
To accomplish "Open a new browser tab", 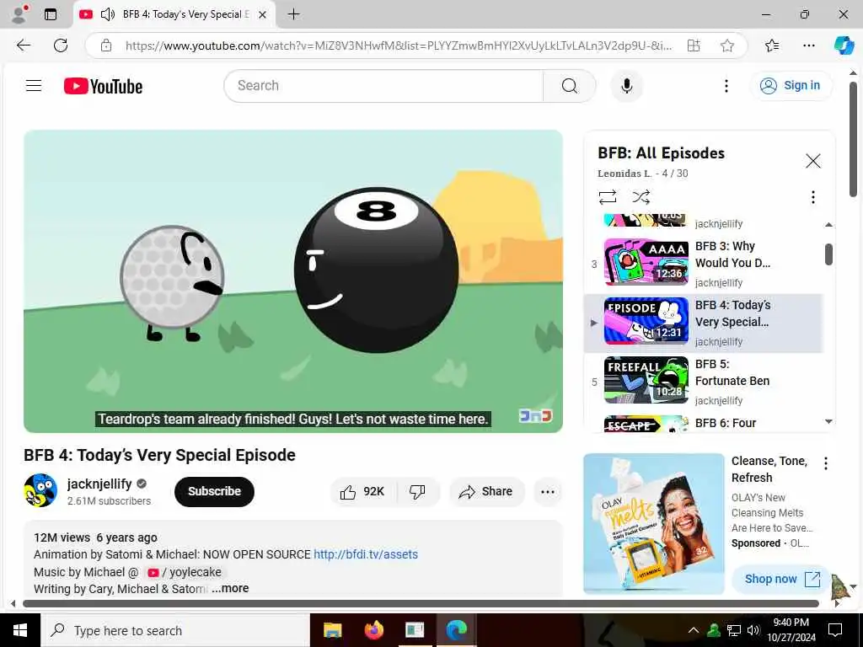I will coord(294,14).
